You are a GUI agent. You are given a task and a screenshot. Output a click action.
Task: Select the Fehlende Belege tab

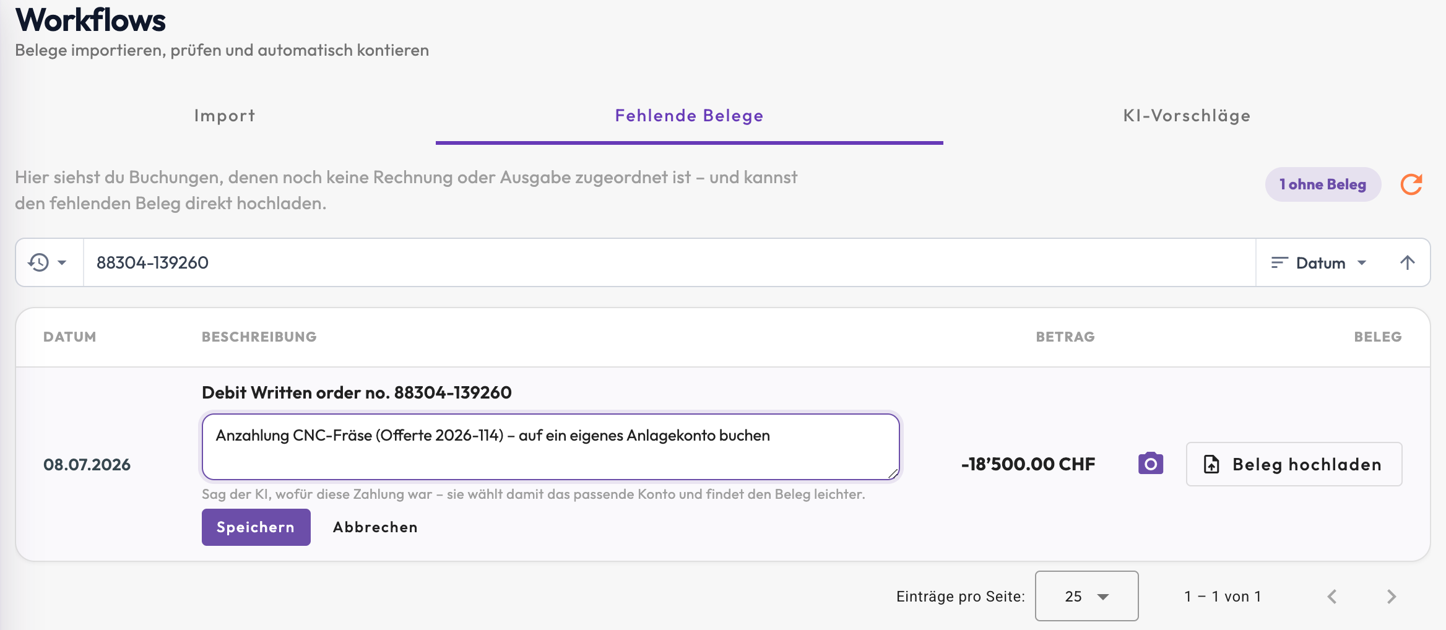(689, 116)
